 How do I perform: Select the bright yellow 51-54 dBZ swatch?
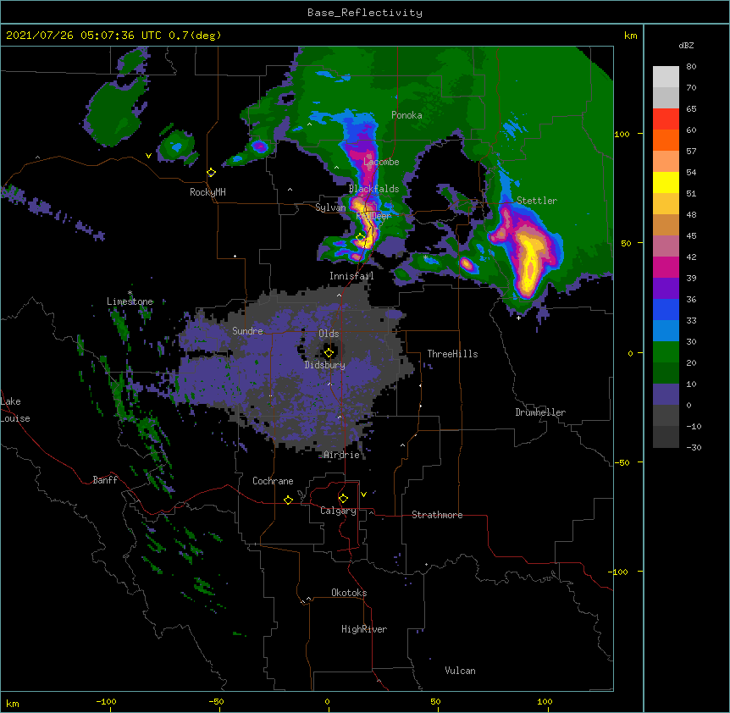click(x=666, y=182)
